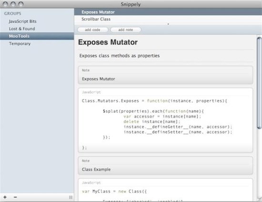This screenshot has height=202, width=262.
Task: Click the add code button
Action: (x=92, y=30)
